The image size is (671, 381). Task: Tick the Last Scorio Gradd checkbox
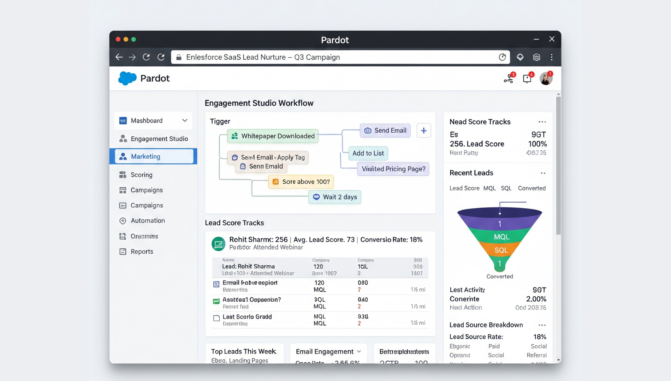coord(216,318)
